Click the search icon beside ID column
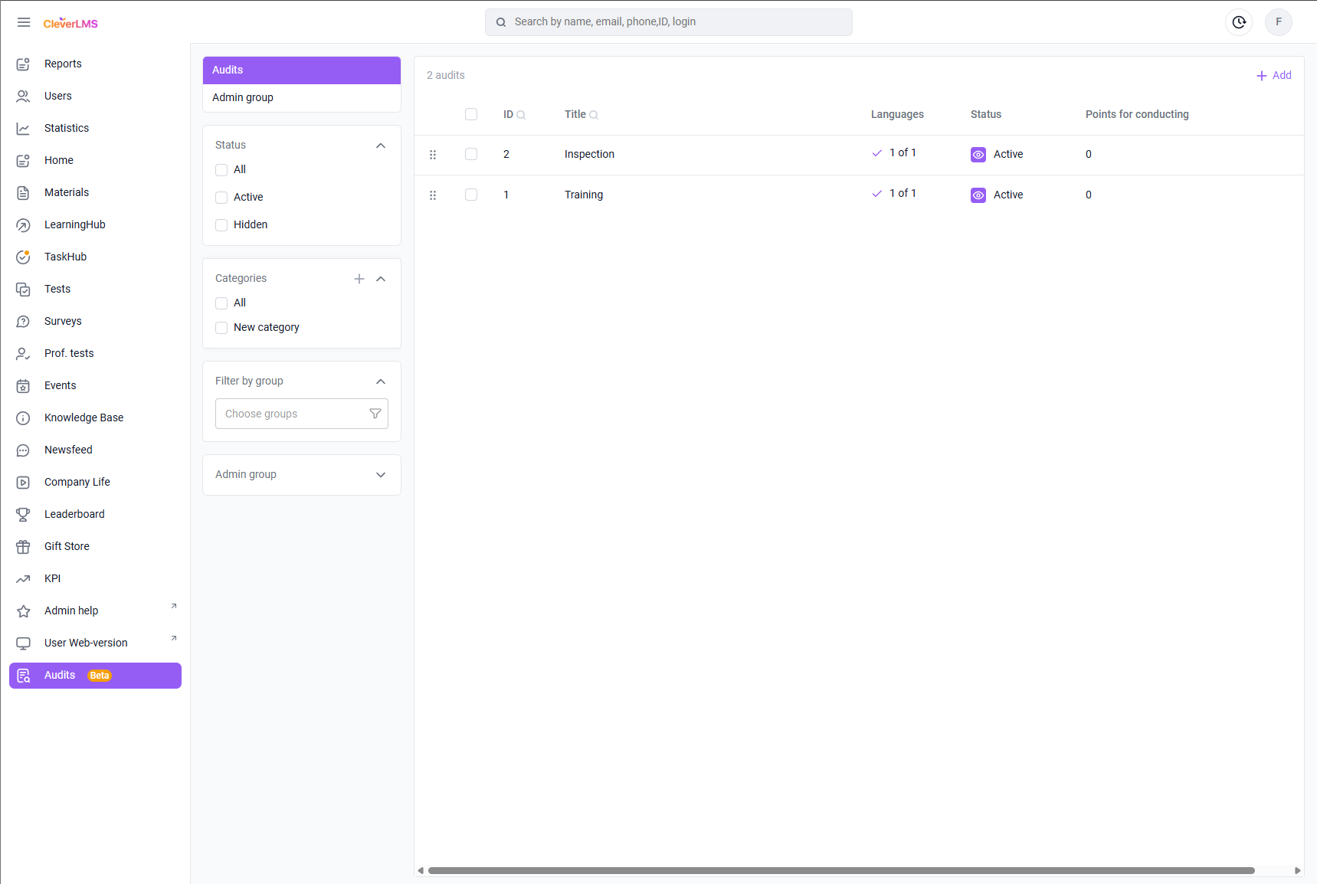 (x=521, y=115)
